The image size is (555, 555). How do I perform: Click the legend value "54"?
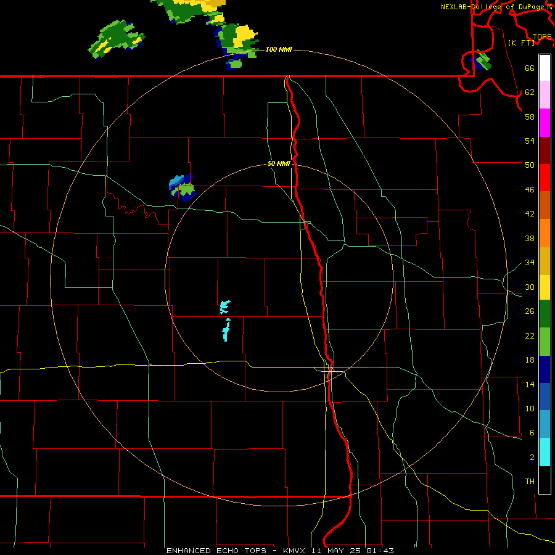(530, 141)
